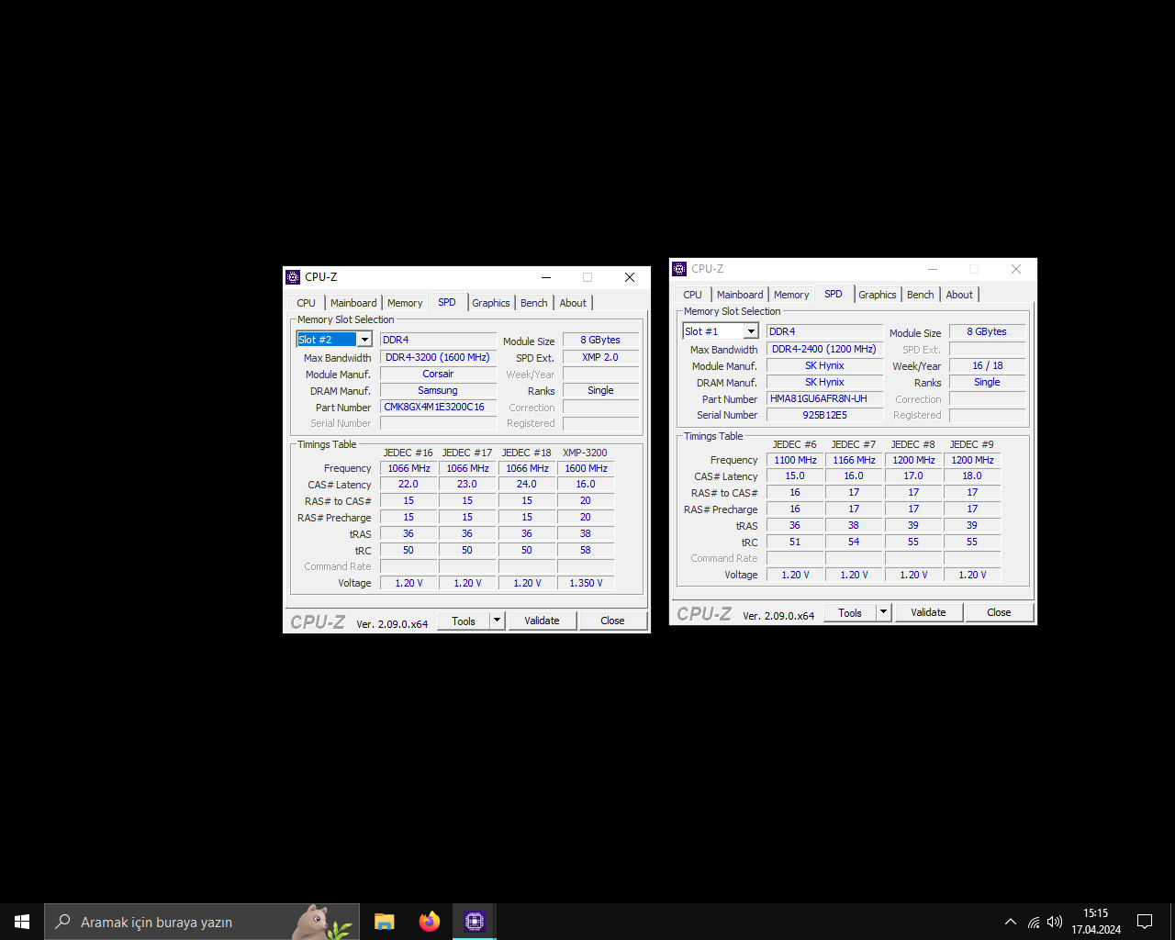Viewport: 1175px width, 940px height.
Task: Click the Tools button in the Slot #2 window
Action: [464, 621]
